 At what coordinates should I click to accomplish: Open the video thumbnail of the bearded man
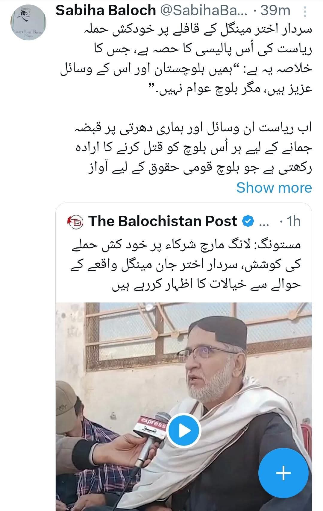coord(184,407)
